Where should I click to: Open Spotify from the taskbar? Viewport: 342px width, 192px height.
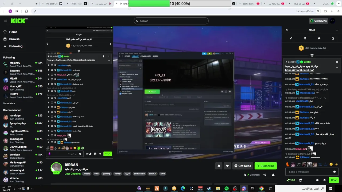pyautogui.click(x=226, y=189)
